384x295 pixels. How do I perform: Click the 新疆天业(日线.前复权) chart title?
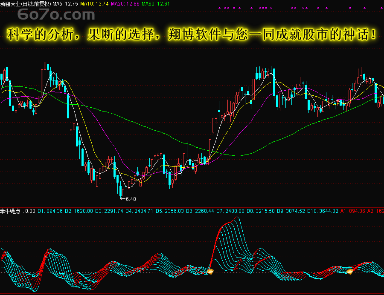click(x=26, y=4)
